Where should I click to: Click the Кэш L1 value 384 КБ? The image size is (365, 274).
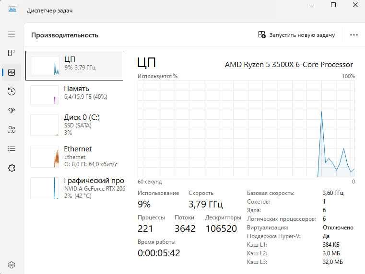point(331,245)
